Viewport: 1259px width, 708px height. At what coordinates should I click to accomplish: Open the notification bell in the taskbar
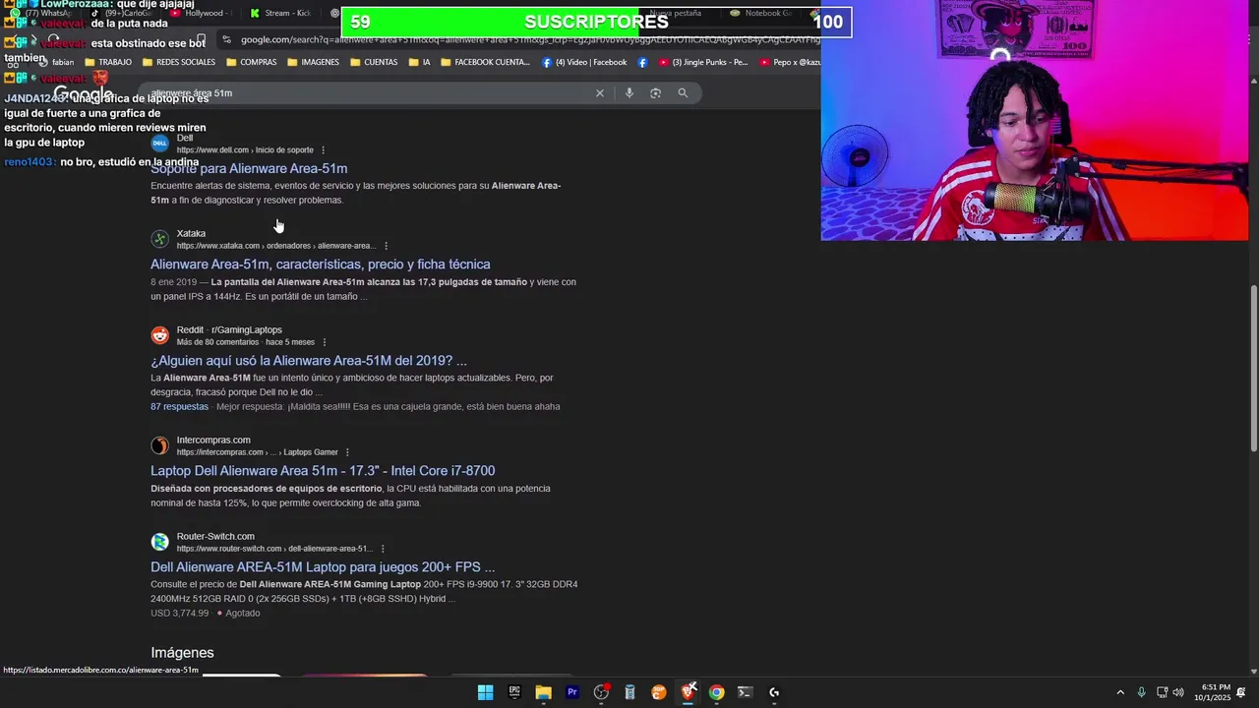[x=1241, y=692]
